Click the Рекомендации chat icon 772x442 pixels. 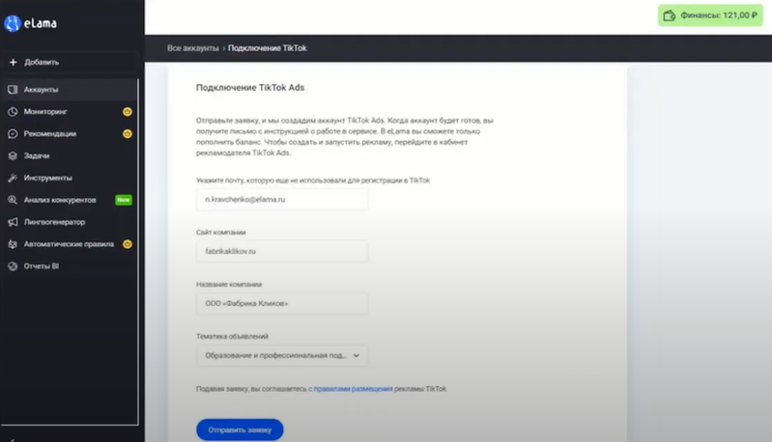[13, 134]
